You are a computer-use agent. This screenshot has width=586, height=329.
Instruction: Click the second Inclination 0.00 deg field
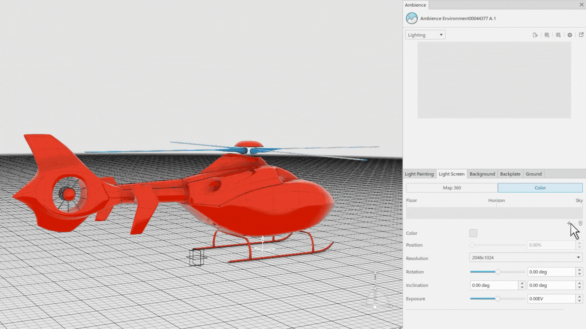551,285
